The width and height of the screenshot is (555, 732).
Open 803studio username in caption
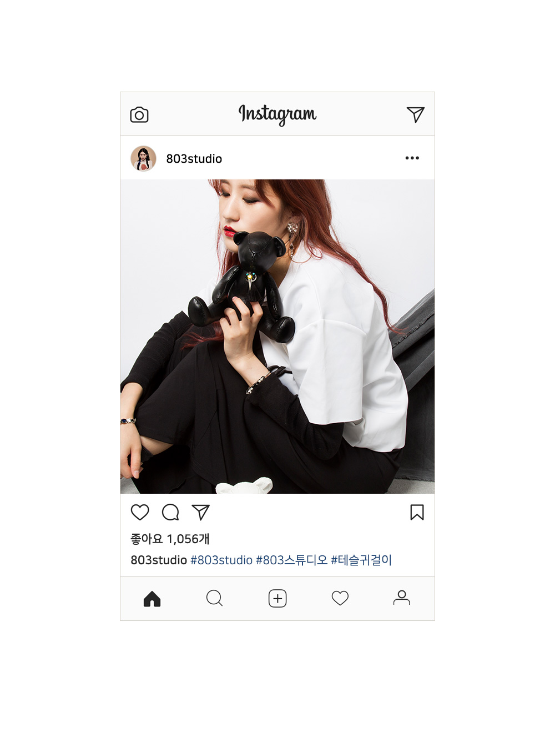[x=159, y=560]
